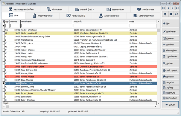Image resolution: width=181 pixels, height=116 pixels.
Task: Create an Angebot document
Action: [x=171, y=82]
